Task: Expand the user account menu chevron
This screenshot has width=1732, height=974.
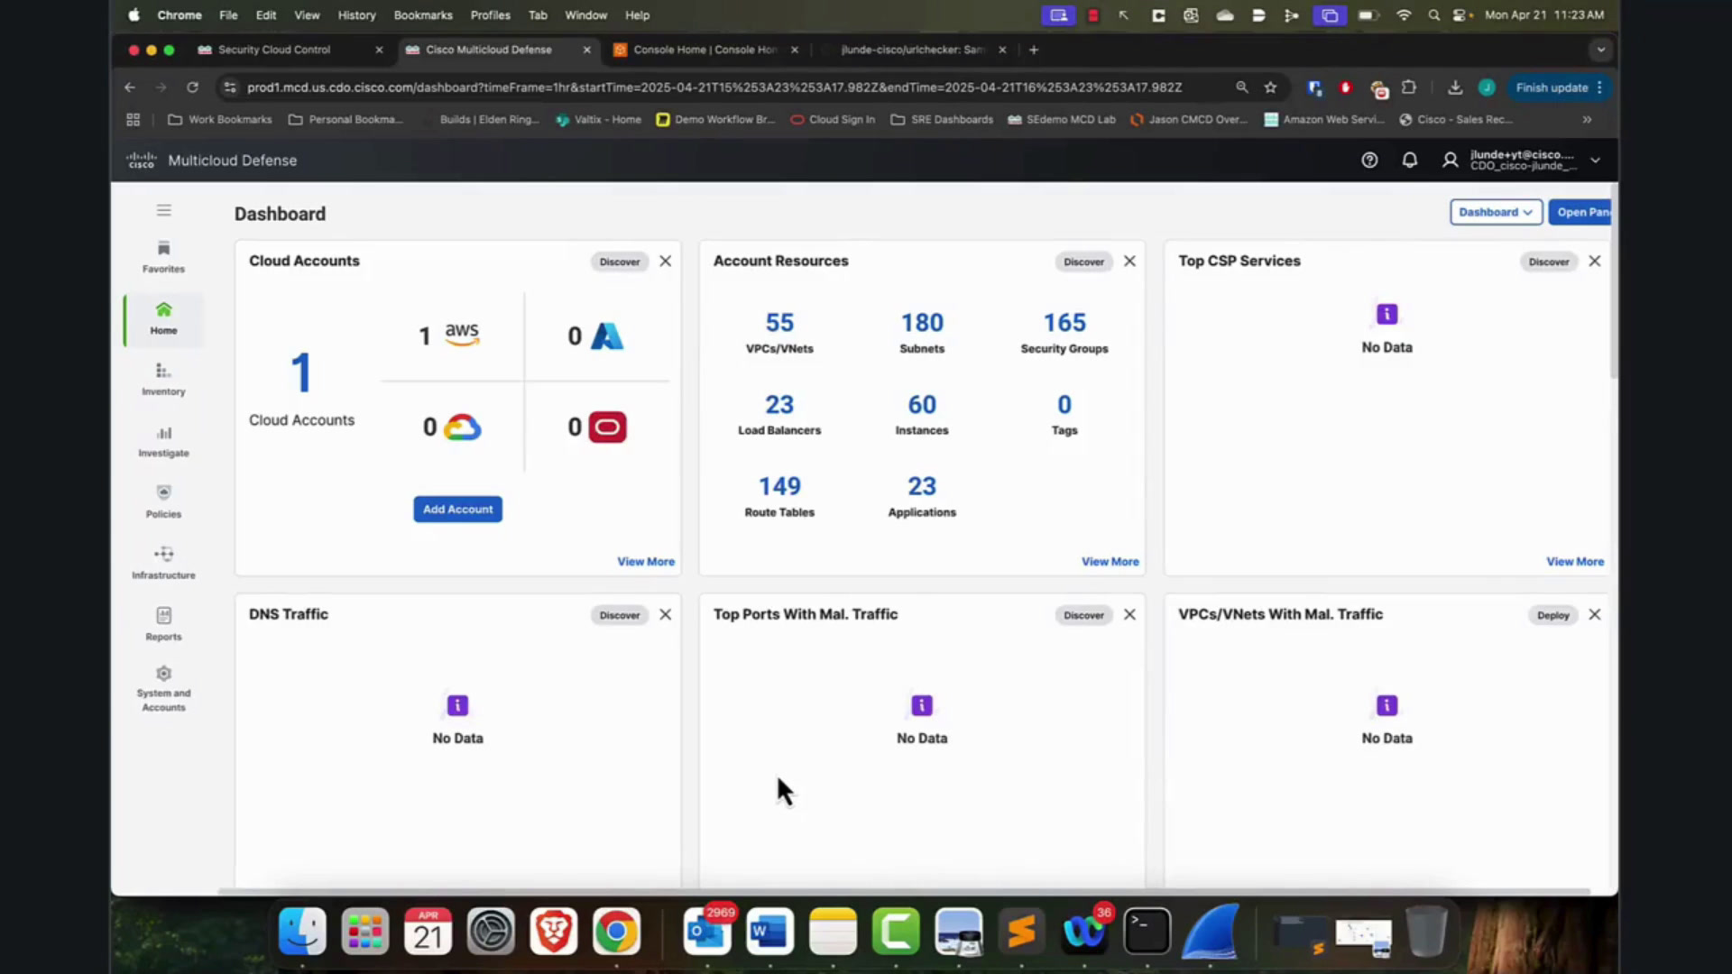Action: coord(1595,161)
